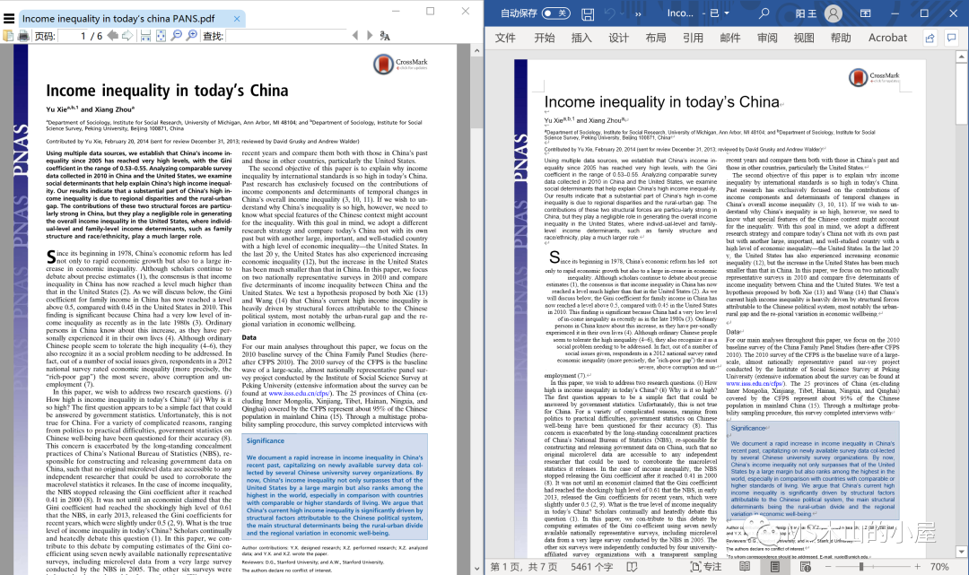
Task: Zoom out in the PDF viewer
Action: tap(176, 36)
